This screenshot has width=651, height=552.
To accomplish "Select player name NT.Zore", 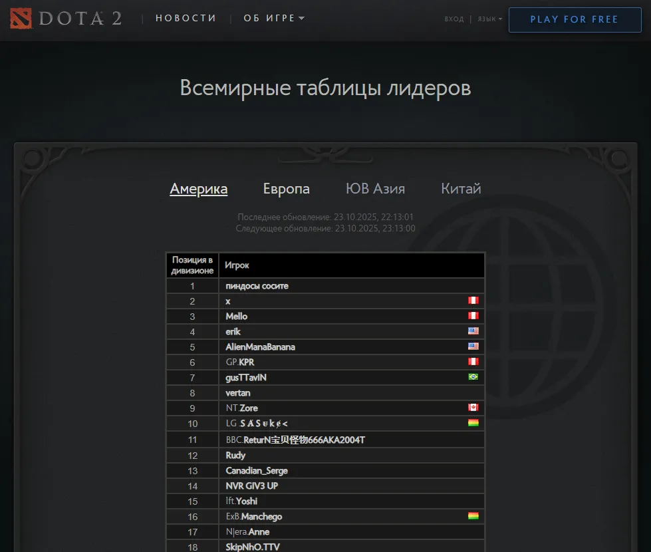I will pos(241,408).
